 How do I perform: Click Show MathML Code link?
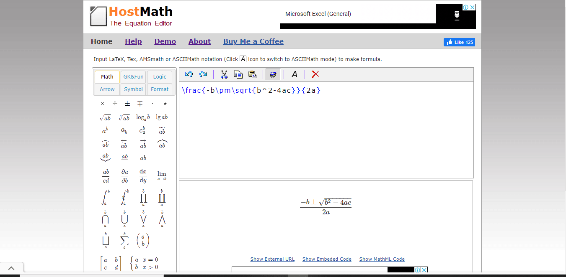point(382,259)
